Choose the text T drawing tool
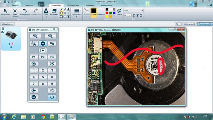Image resolution: width=213 pixels, height=120 pixels. point(68,17)
